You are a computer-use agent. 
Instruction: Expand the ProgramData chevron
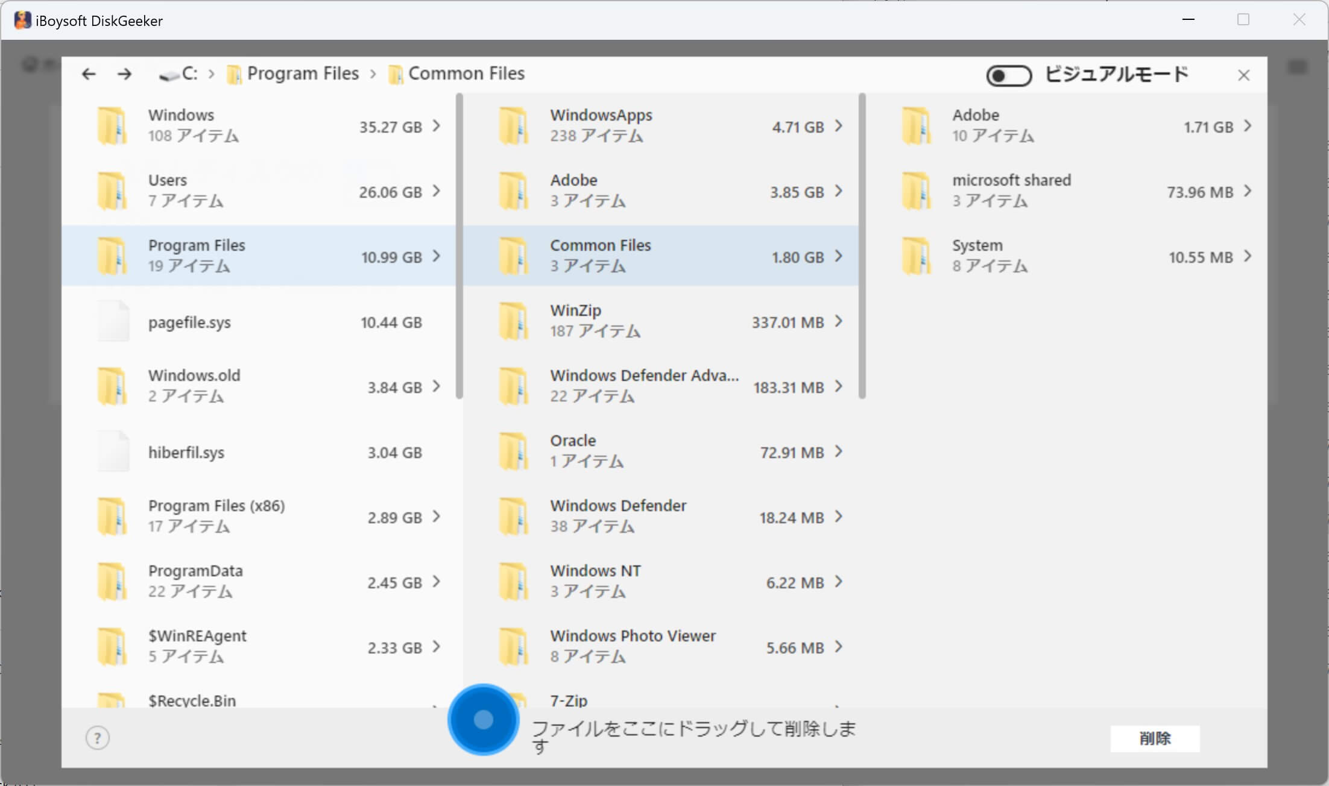tap(437, 582)
